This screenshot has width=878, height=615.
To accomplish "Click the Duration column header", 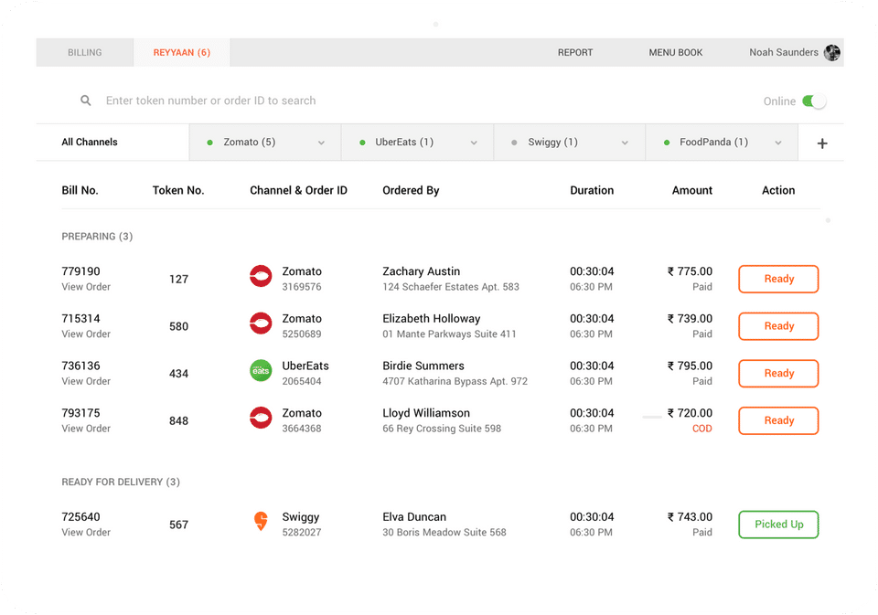I will click(x=592, y=190).
